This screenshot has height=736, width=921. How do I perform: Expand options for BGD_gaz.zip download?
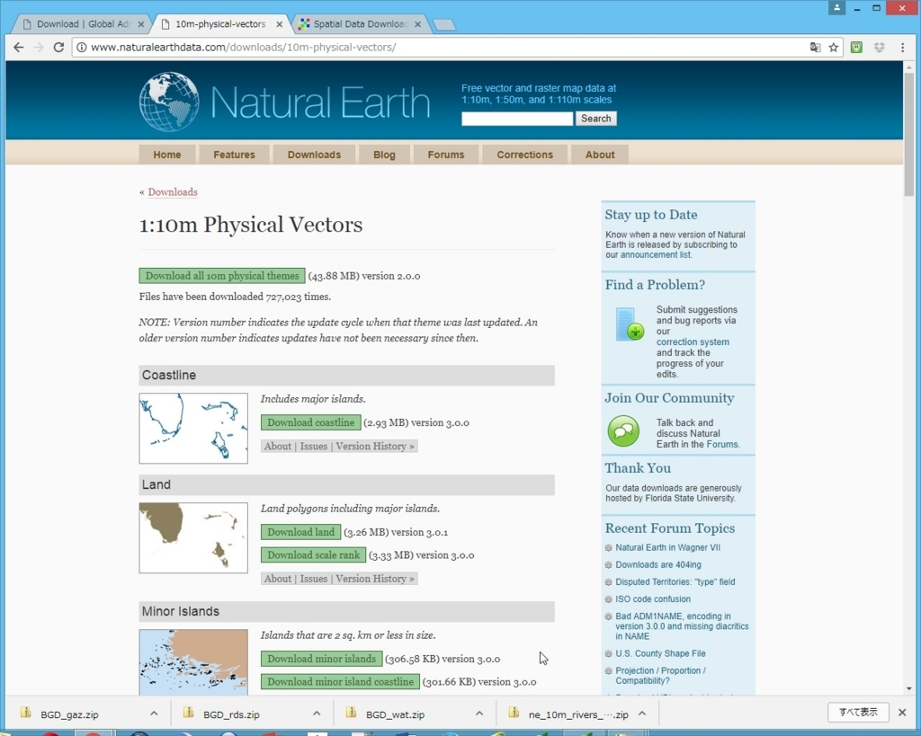(x=154, y=714)
